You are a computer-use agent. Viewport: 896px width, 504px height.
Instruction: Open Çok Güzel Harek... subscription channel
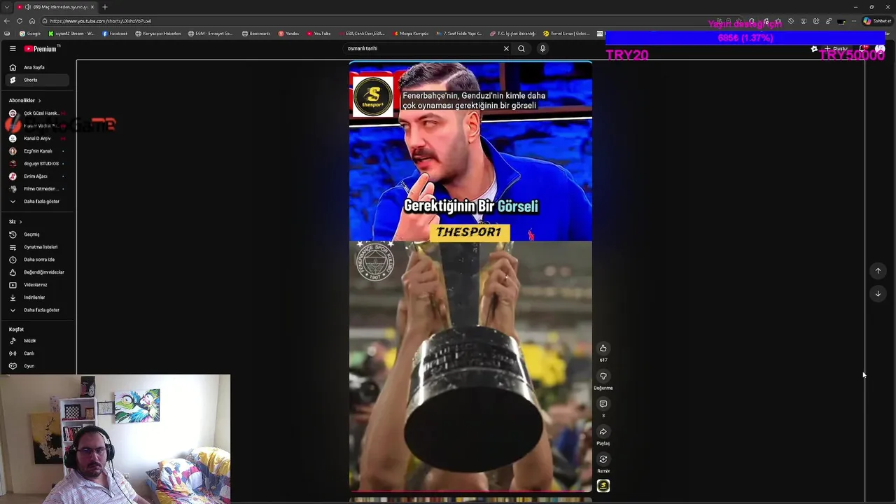point(38,113)
